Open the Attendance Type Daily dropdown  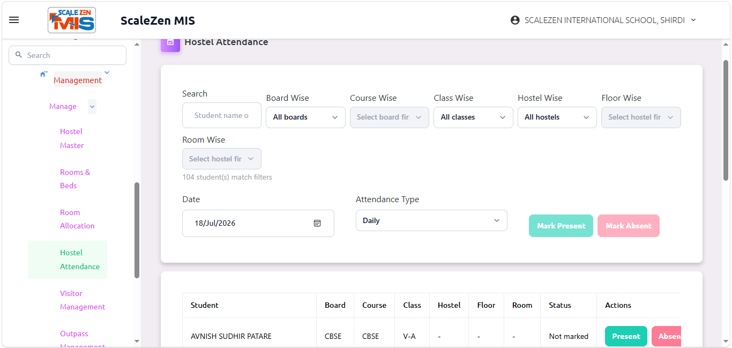[431, 220]
